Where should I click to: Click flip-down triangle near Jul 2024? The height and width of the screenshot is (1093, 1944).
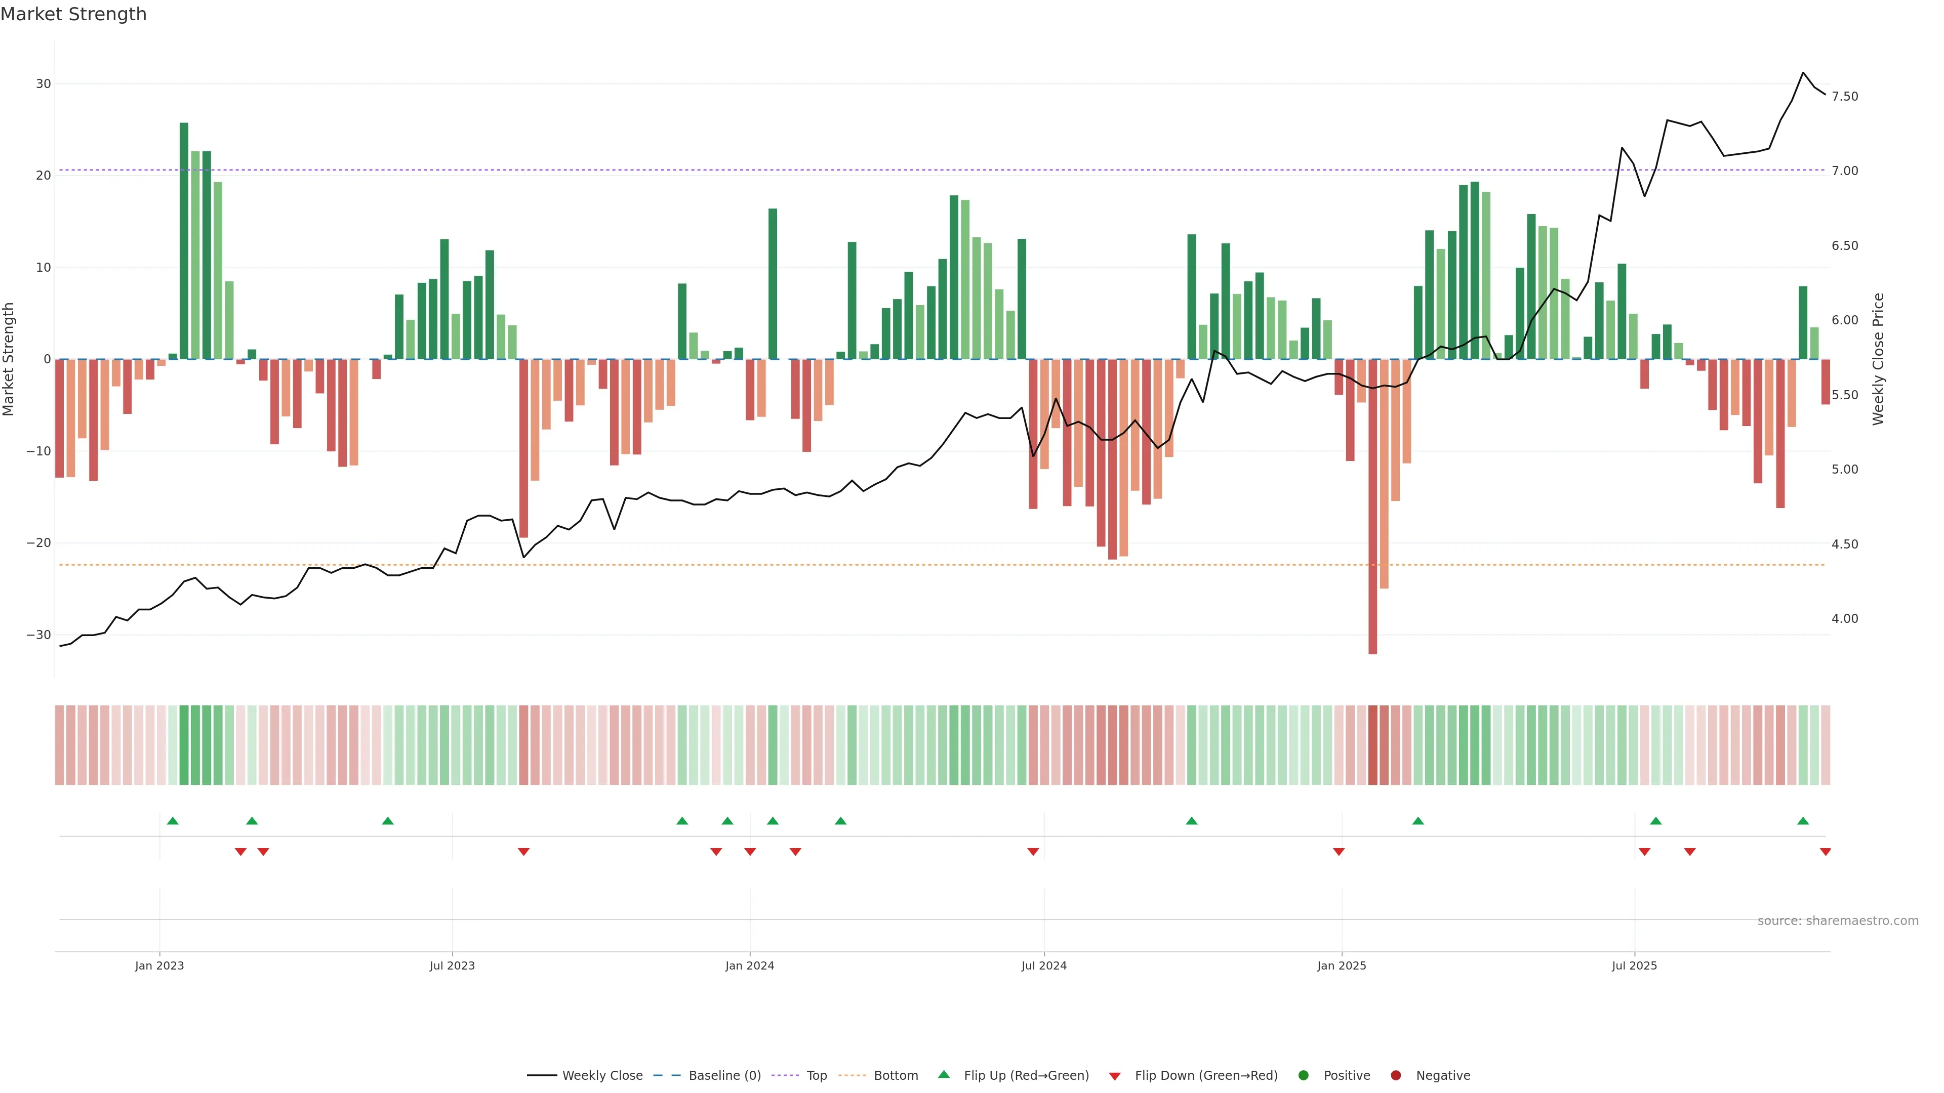pyautogui.click(x=1033, y=852)
